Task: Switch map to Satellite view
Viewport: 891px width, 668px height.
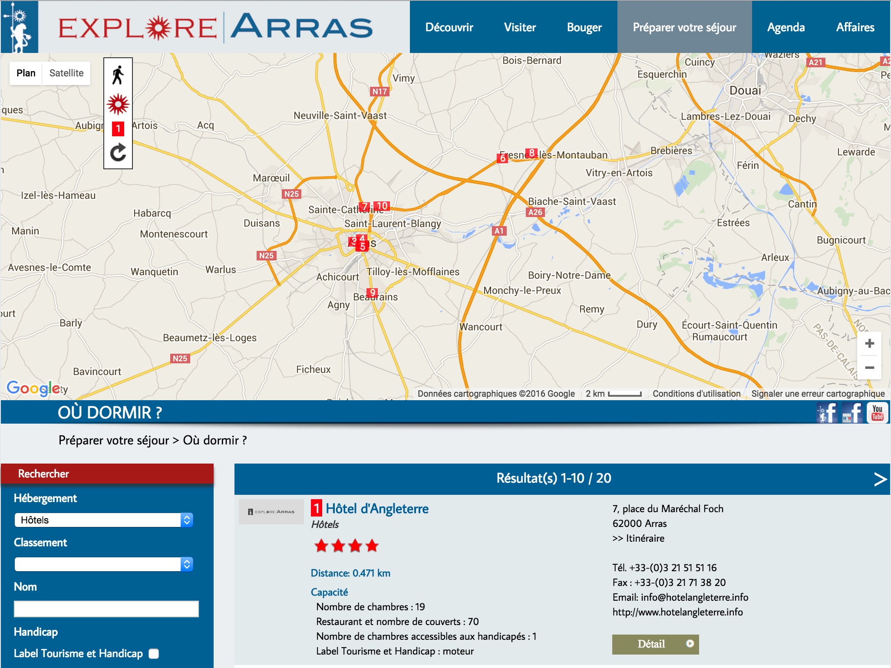Action: point(66,73)
